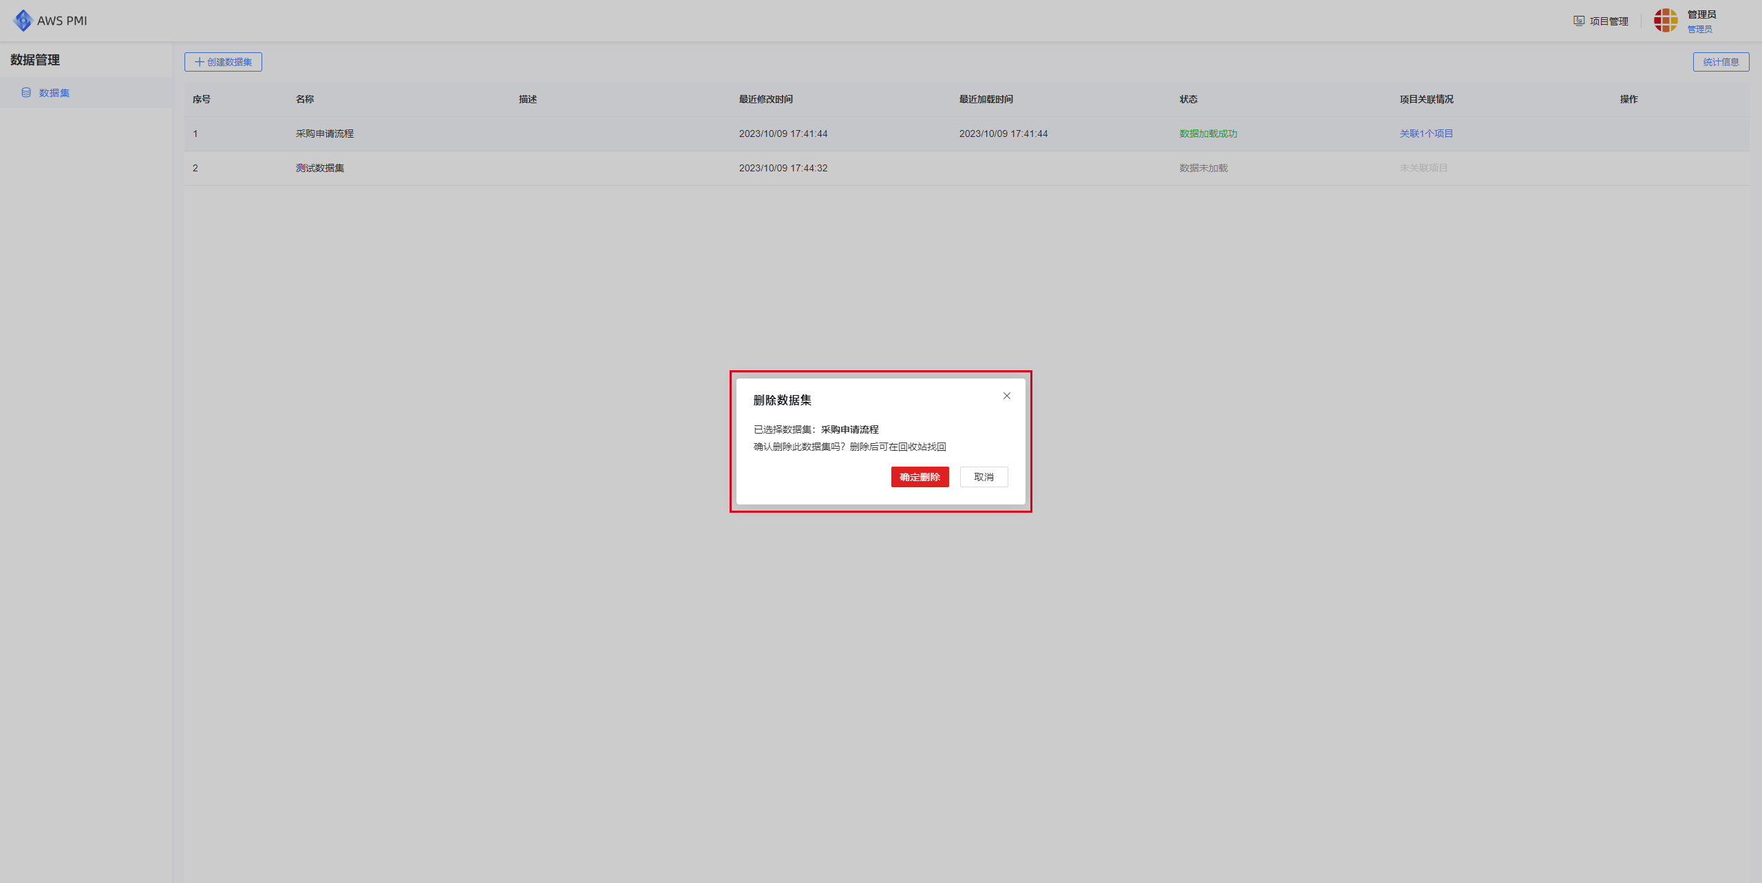Click the blue 管理员 role text
This screenshot has height=883, width=1762.
click(x=1699, y=29)
